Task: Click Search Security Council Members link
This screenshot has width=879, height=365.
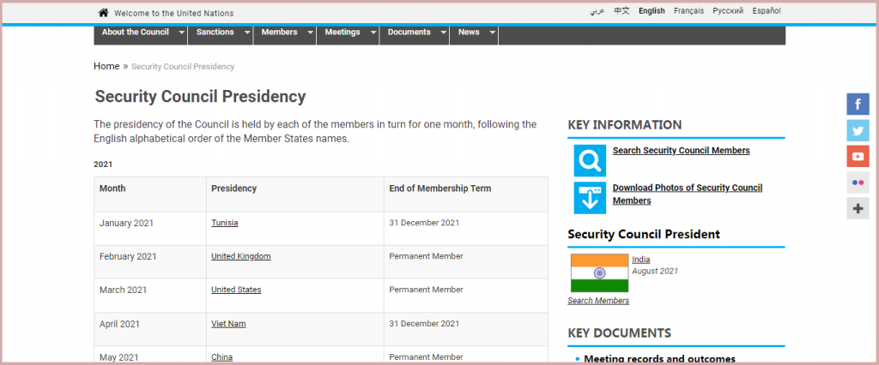Action: pos(681,151)
